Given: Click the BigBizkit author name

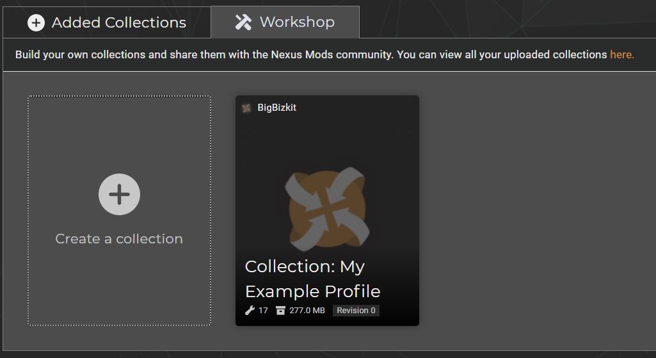Looking at the screenshot, I should [x=276, y=108].
